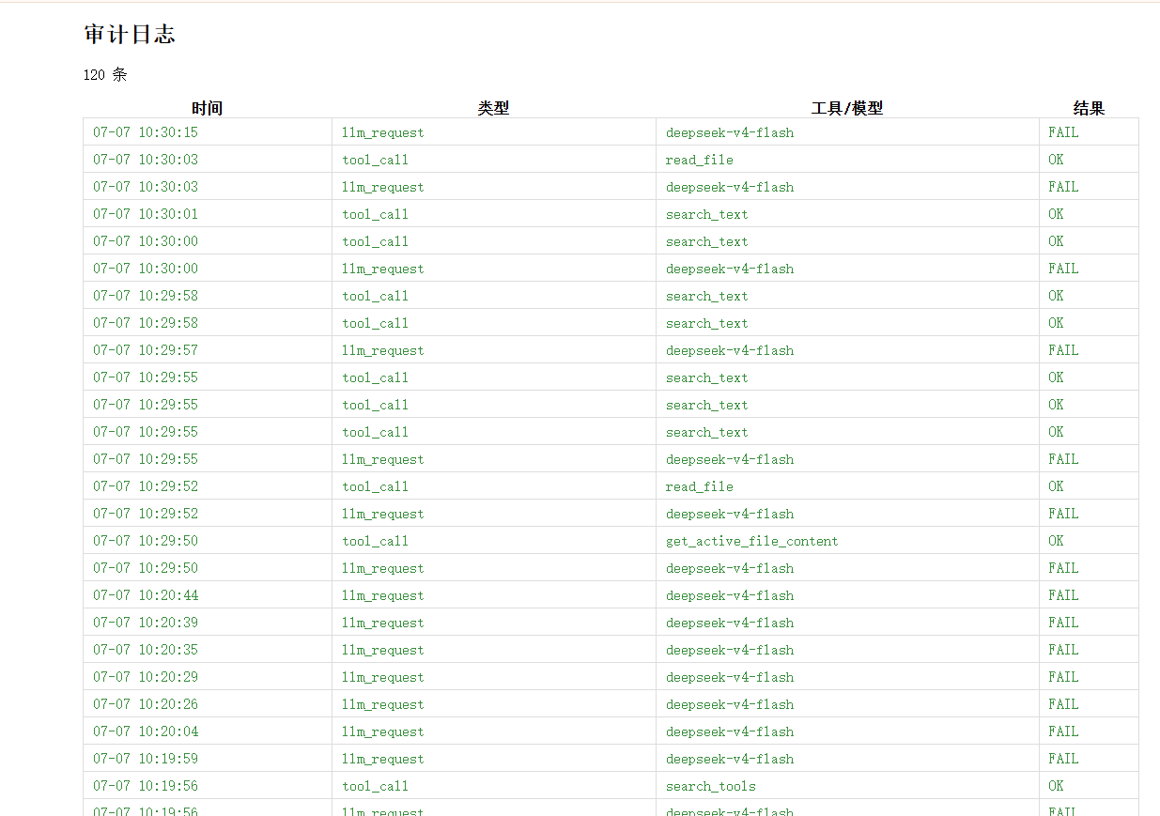The image size is (1160, 816).
Task: Select the timestamp 07-07 10:30:01
Action: pos(146,214)
